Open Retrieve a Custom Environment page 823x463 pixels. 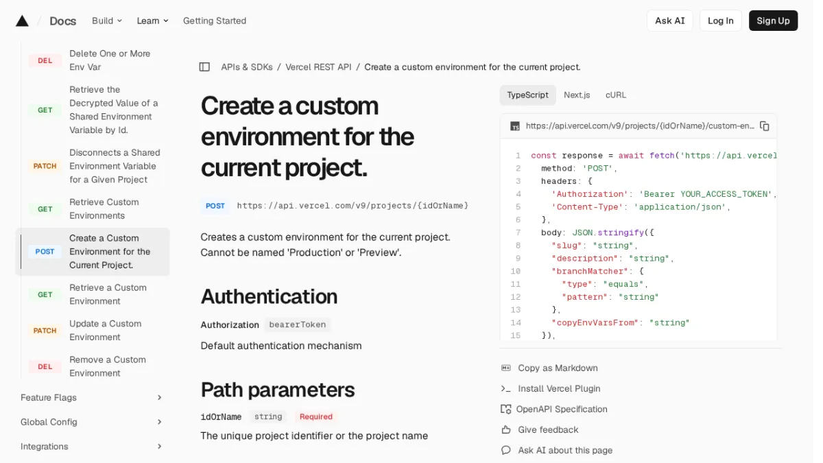[108, 295]
